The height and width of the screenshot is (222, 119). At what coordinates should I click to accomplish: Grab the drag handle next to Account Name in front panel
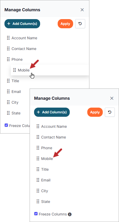[38, 126]
